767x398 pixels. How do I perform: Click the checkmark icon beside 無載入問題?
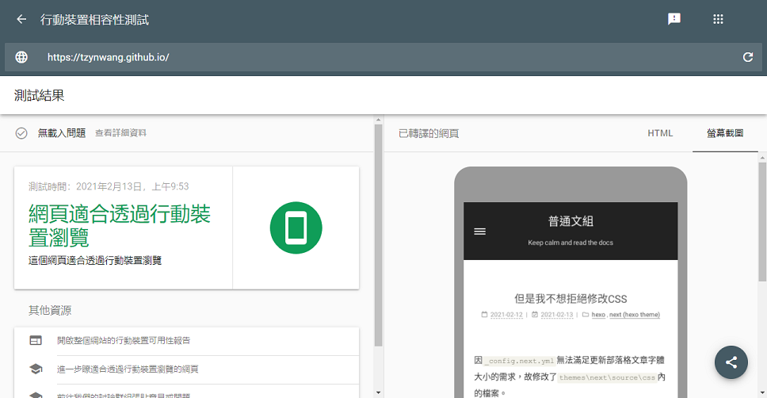coord(21,133)
